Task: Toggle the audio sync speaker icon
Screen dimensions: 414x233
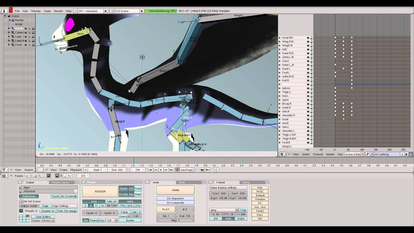Action: tap(216, 170)
